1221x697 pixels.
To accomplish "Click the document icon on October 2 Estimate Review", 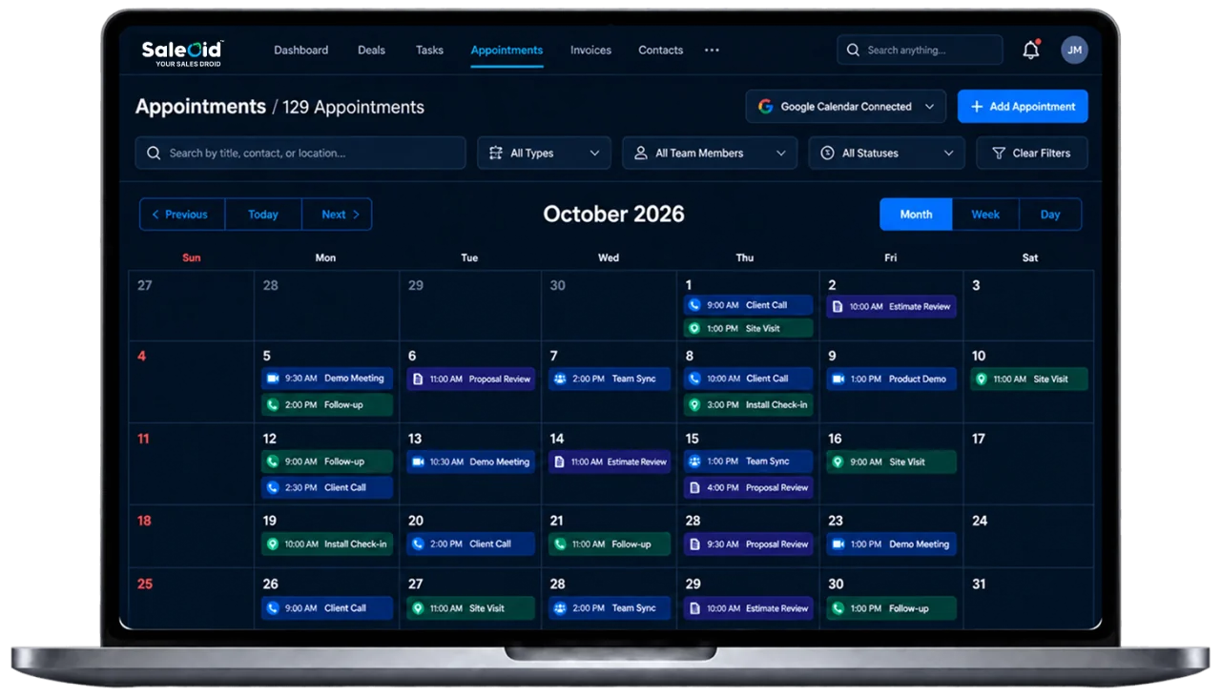I will [838, 307].
